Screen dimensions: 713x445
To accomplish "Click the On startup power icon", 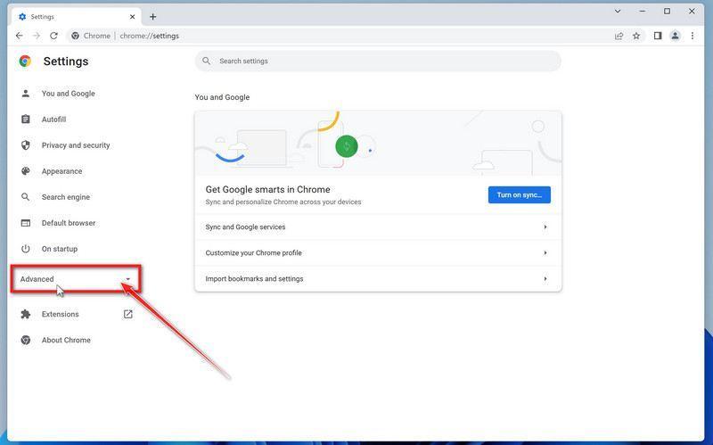I will [x=26, y=249].
